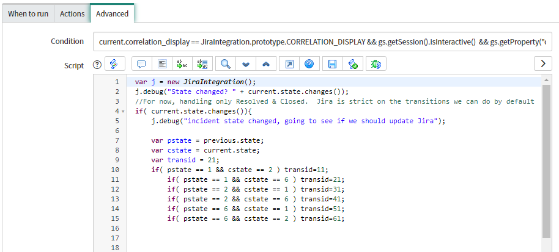The width and height of the screenshot is (559, 252).
Task: Click the line 11 code setting transid=21
Action: (256, 179)
